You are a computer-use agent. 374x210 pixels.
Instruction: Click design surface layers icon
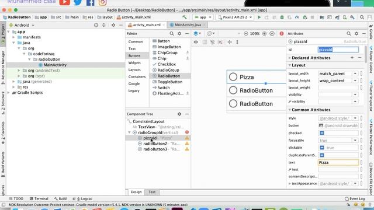pos(197,34)
